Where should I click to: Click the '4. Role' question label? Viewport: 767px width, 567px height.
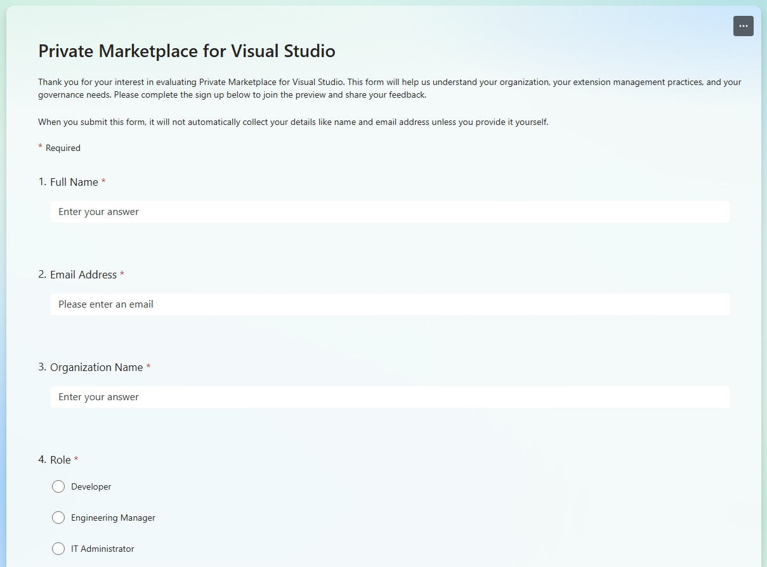58,460
